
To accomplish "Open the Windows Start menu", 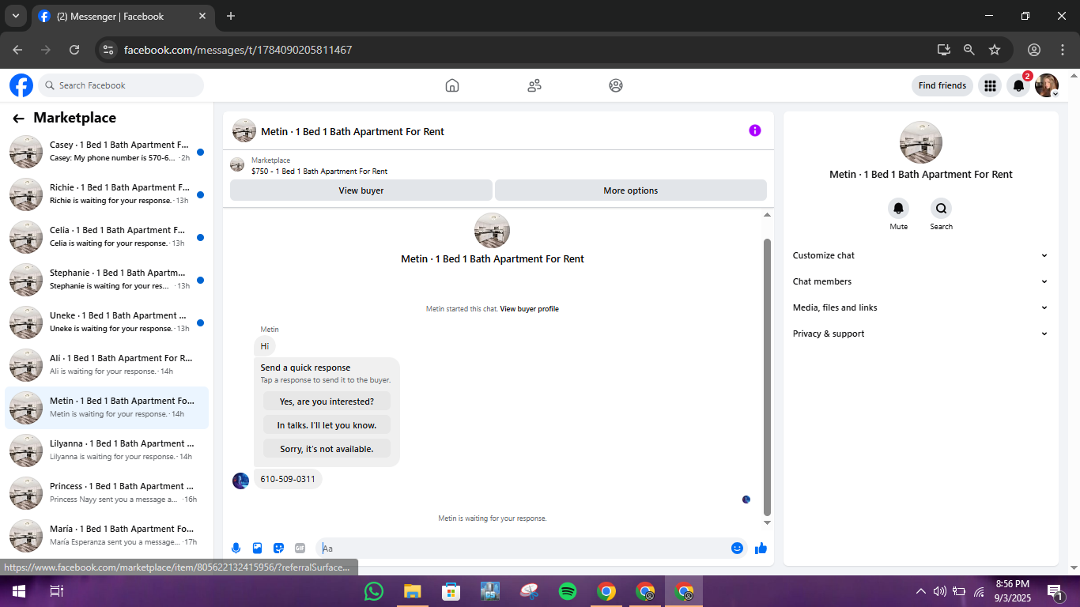I will [18, 590].
